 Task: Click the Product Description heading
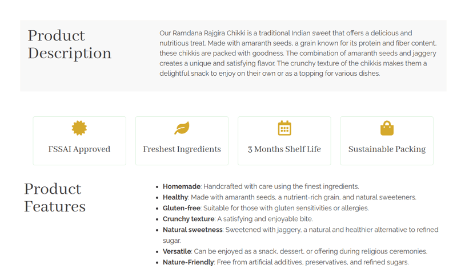(x=69, y=44)
